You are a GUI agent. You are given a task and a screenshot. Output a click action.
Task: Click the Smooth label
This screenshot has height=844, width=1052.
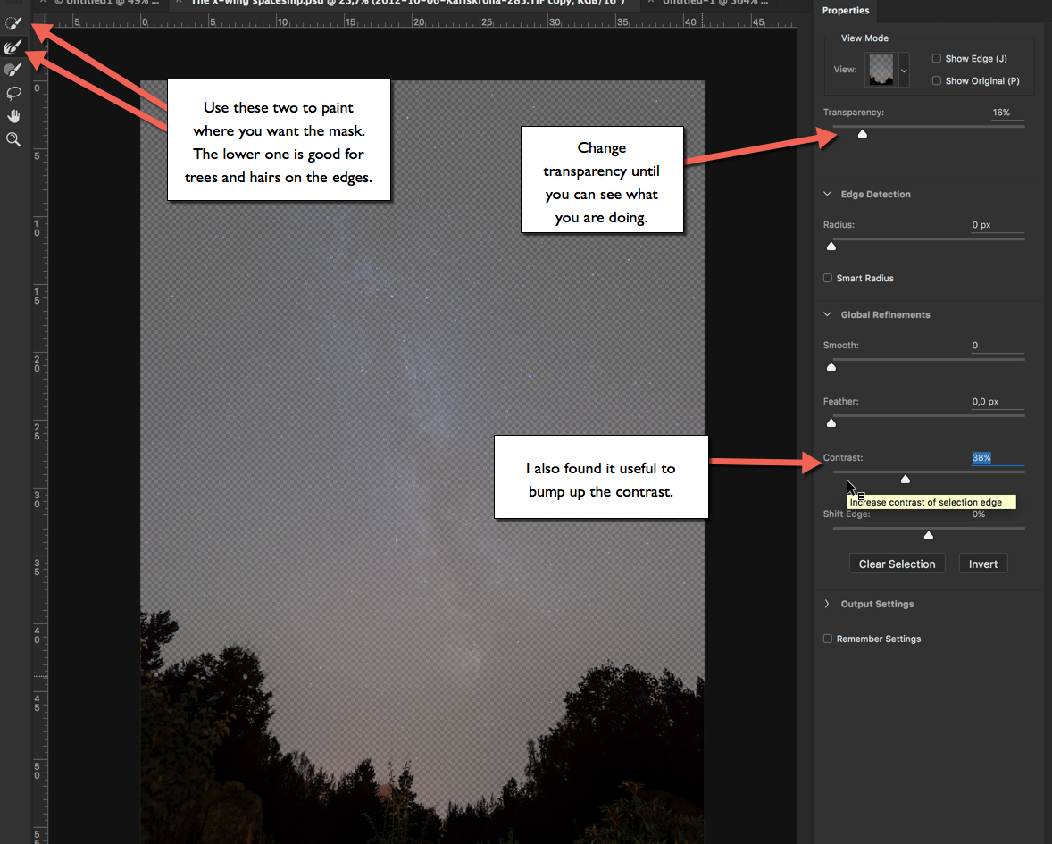840,345
